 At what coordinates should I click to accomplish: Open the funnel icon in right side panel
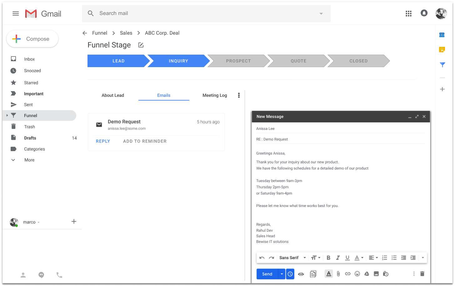point(442,65)
